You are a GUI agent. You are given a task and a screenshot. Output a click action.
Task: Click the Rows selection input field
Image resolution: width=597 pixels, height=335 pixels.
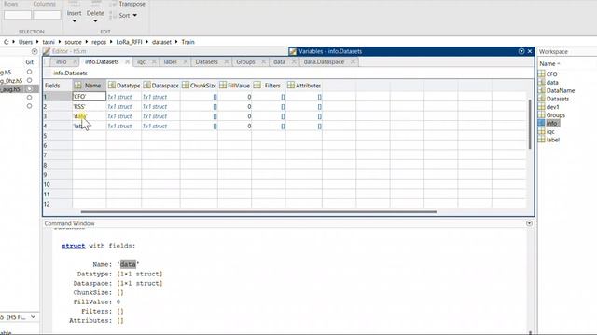(x=18, y=15)
